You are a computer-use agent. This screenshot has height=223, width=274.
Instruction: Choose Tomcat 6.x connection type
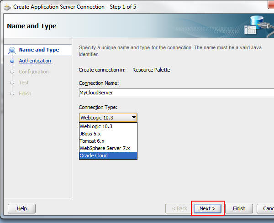pos(108,141)
